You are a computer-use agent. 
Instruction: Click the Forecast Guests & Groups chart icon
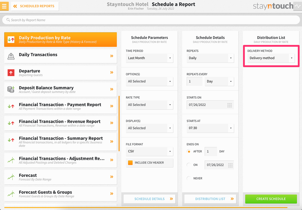coord(11,194)
